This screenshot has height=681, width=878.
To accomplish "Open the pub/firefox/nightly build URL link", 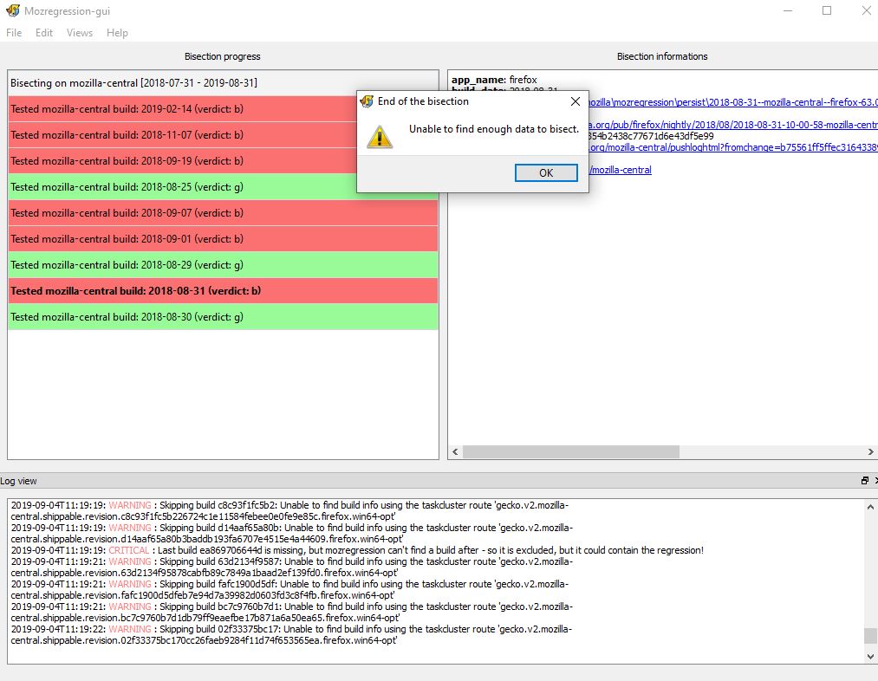I will (733, 125).
